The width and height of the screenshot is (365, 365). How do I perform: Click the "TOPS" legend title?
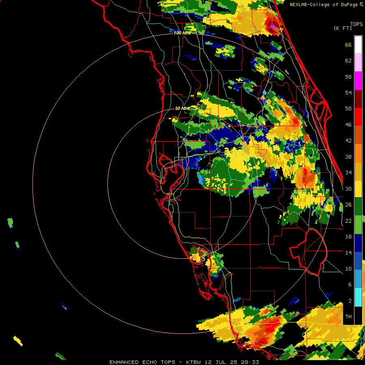click(356, 24)
